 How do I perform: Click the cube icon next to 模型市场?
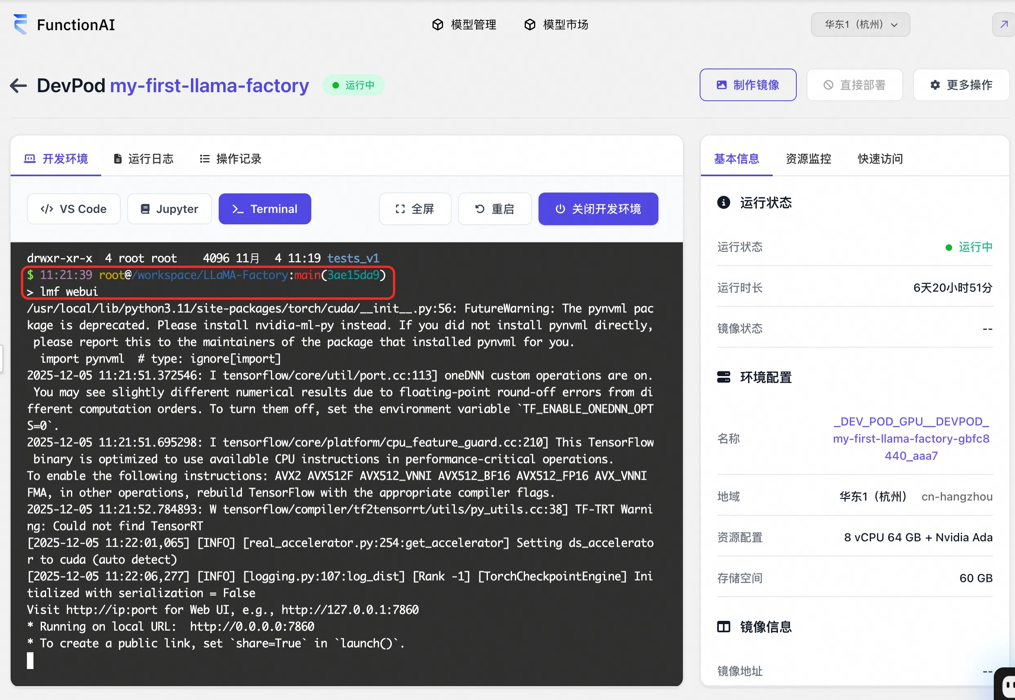[530, 24]
